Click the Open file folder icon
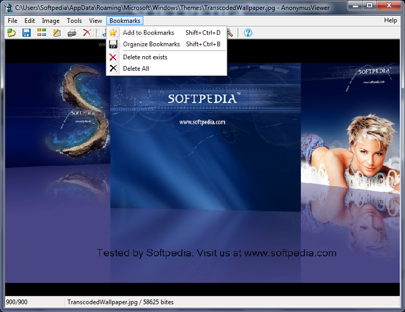The image size is (405, 312). (11, 33)
